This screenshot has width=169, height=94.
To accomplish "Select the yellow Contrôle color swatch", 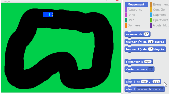I will point(151,10).
